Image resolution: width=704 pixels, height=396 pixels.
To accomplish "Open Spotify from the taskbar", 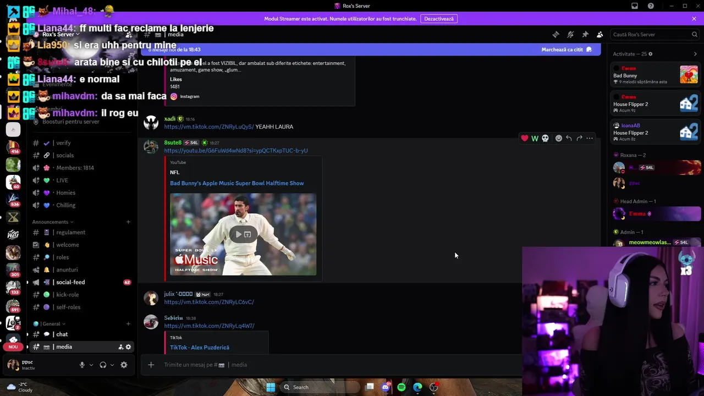I will point(402,387).
